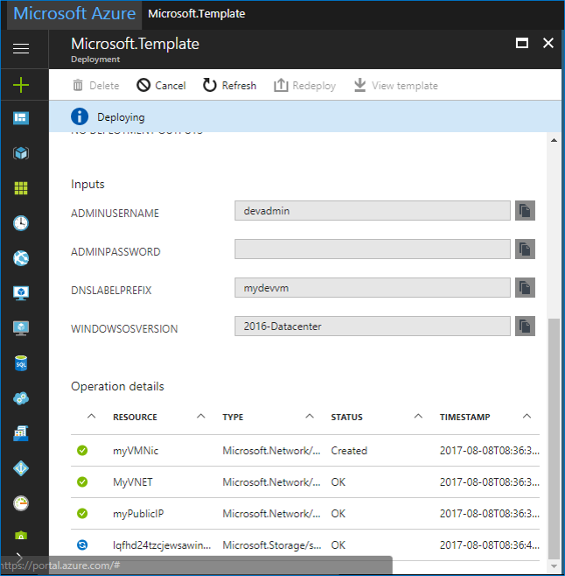Click the vertical scrollbar thumb
The width and height of the screenshot is (565, 576).
click(x=554, y=439)
